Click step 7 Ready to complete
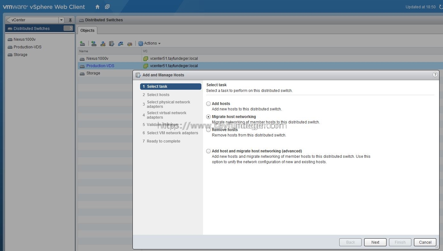The image size is (443, 251). pos(161,141)
